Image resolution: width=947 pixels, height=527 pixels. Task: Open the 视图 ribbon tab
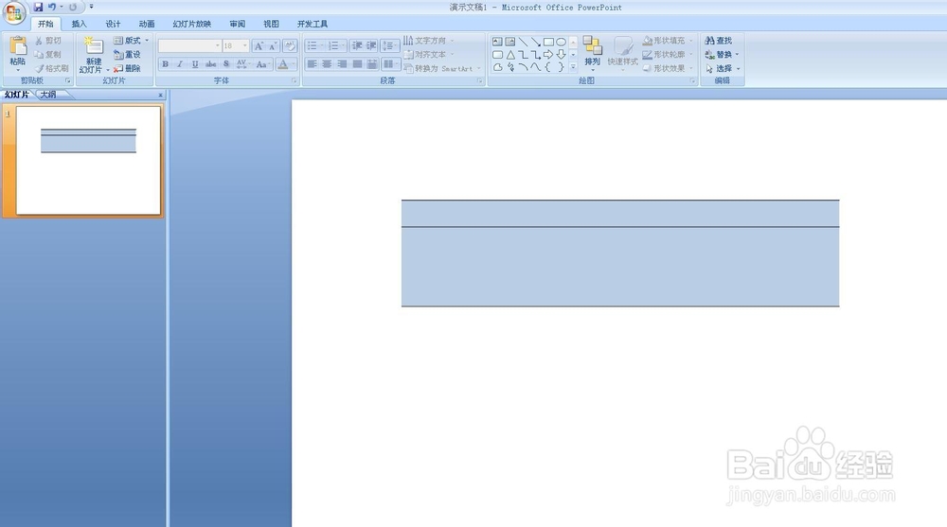click(x=271, y=25)
